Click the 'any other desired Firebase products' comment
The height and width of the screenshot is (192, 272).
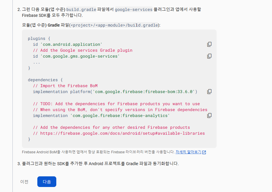pos(111,128)
